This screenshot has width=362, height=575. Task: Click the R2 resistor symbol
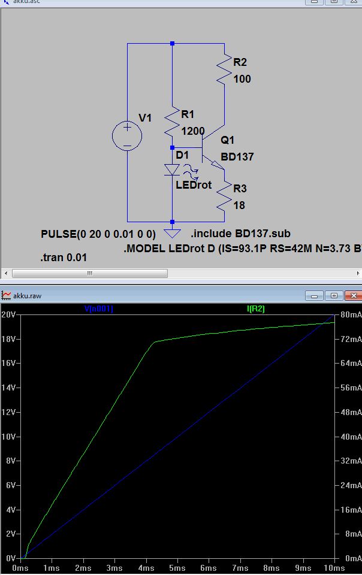[x=224, y=71]
